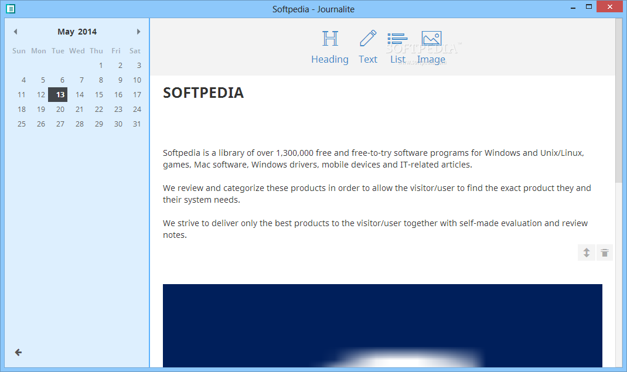Click the vertical scrollbar thumb

pos(619,100)
